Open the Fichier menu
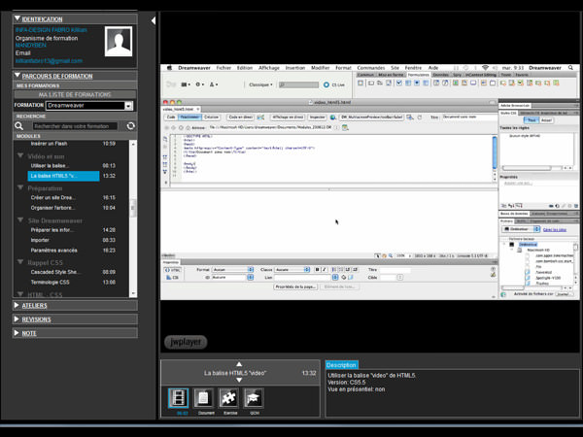 (x=223, y=68)
